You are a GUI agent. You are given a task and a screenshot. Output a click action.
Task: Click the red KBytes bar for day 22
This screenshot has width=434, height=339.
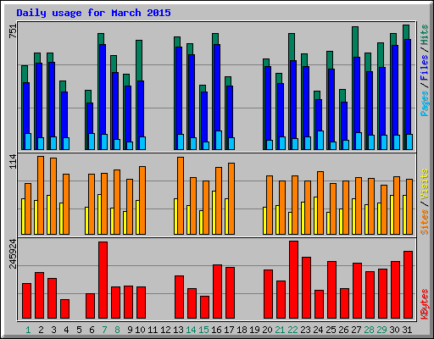293,280
